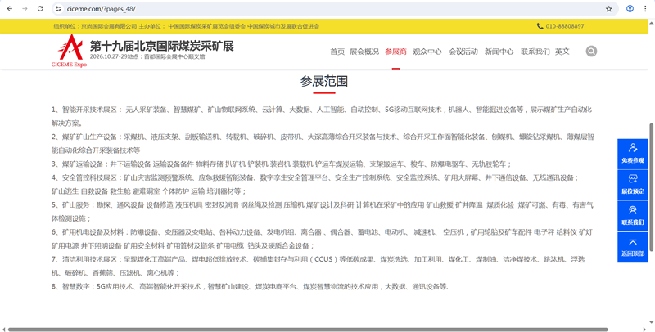Go to the 会议活动 menu item
The image size is (655, 332).
click(463, 52)
